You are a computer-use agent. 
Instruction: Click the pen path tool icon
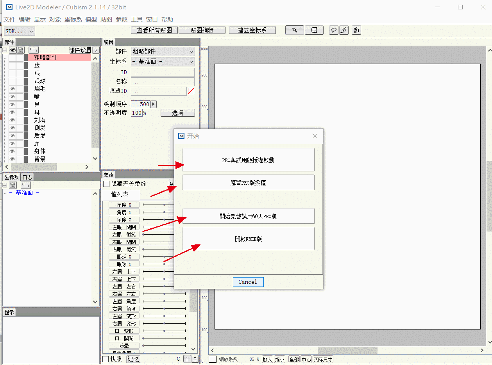coord(356,30)
